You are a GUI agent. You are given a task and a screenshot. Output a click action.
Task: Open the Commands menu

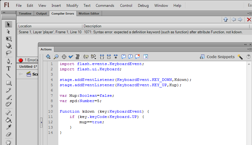(x=105, y=6)
